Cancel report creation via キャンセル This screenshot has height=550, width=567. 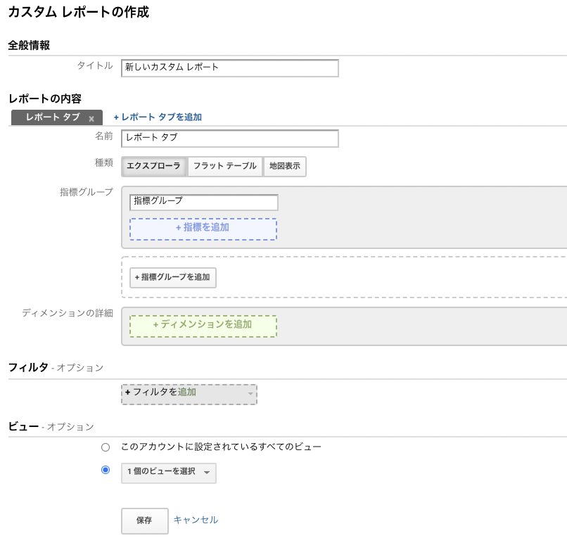(194, 520)
